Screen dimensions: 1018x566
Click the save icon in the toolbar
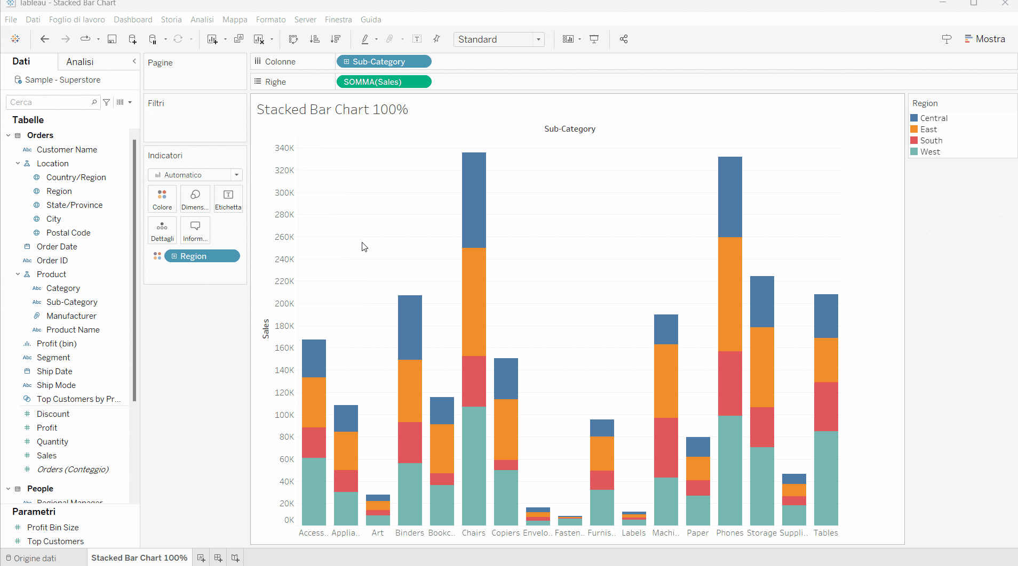112,39
